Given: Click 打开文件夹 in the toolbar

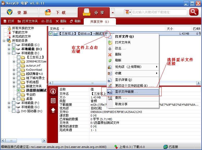Looking at the screenshot, I should pyautogui.click(x=28, y=21).
